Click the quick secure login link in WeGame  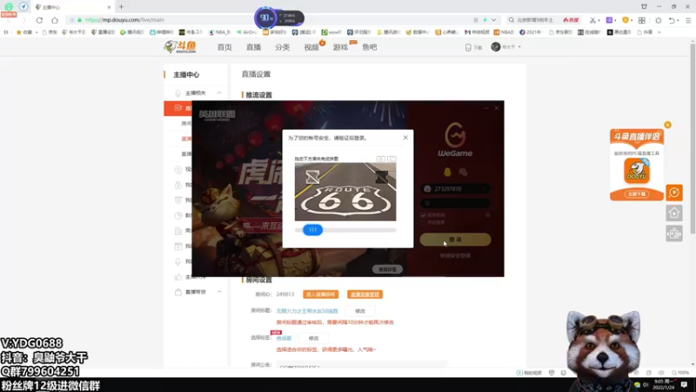(455, 255)
